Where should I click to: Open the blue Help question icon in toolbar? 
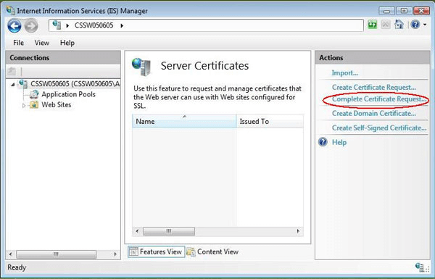(415, 25)
